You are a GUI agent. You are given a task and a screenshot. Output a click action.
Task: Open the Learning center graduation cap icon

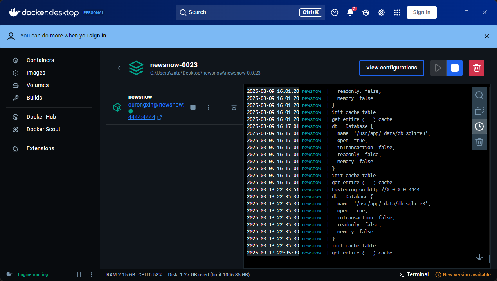(366, 12)
